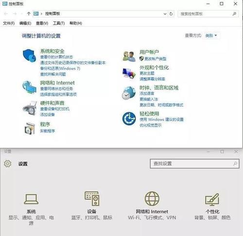Viewport: 243px width, 236px height.
Task: Click the search magnifier in Control Panel
Action: pos(234,14)
